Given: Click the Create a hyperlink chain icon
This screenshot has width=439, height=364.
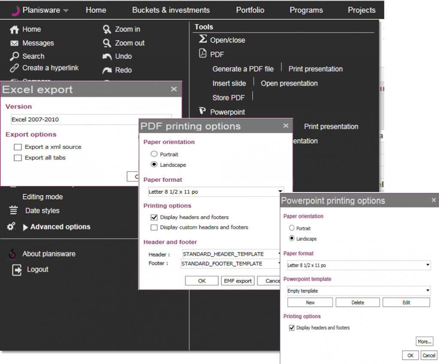Looking at the screenshot, I should pos(14,68).
